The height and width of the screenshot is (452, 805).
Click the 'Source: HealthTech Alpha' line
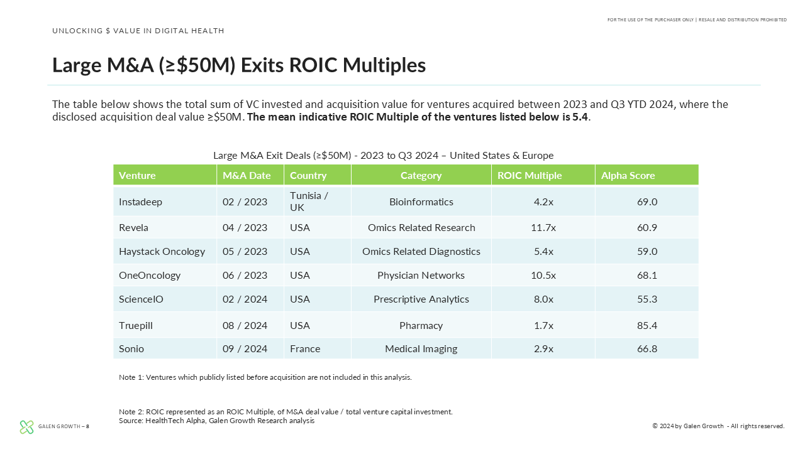[x=216, y=421]
